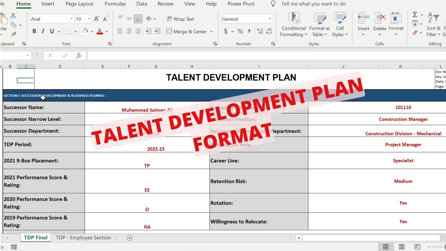Toggle Italic formatting
This screenshot has height=251, width=446.
click(x=43, y=31)
